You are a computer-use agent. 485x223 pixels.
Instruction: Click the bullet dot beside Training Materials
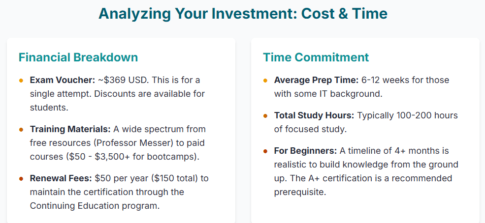[21, 130]
